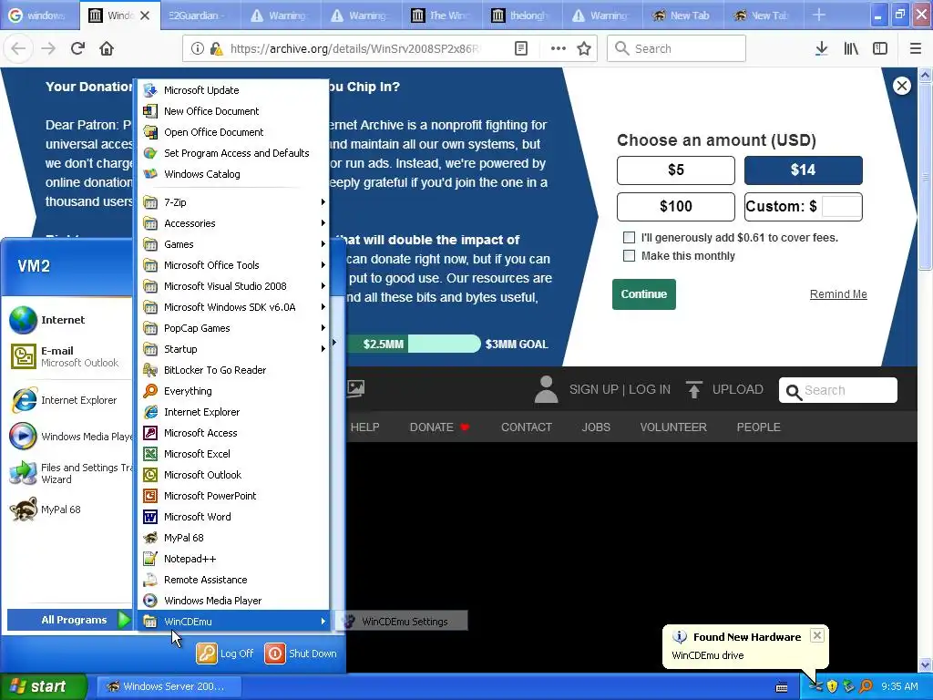Screen dimensions: 933x700
Task: Click the Shut Down button
Action: click(x=301, y=654)
